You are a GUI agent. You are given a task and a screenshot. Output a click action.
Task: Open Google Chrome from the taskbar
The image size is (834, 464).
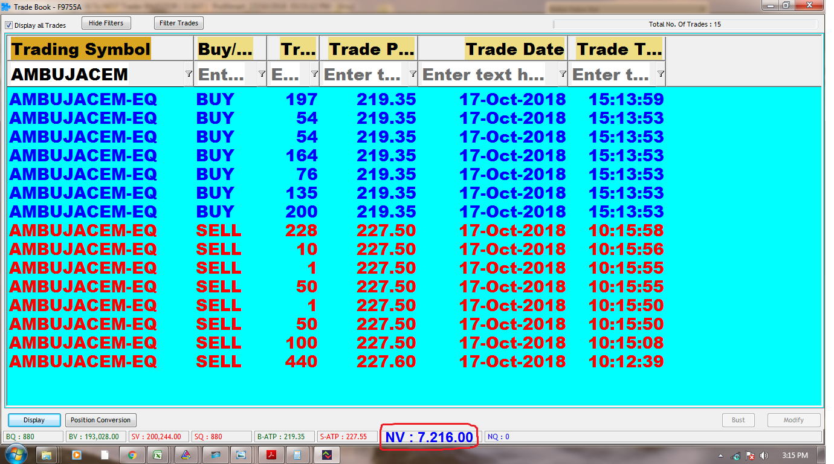coord(132,455)
